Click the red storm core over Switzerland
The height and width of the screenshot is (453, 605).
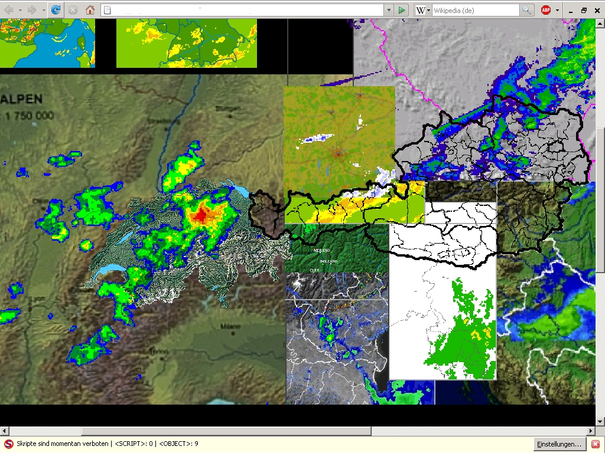pyautogui.click(x=201, y=216)
